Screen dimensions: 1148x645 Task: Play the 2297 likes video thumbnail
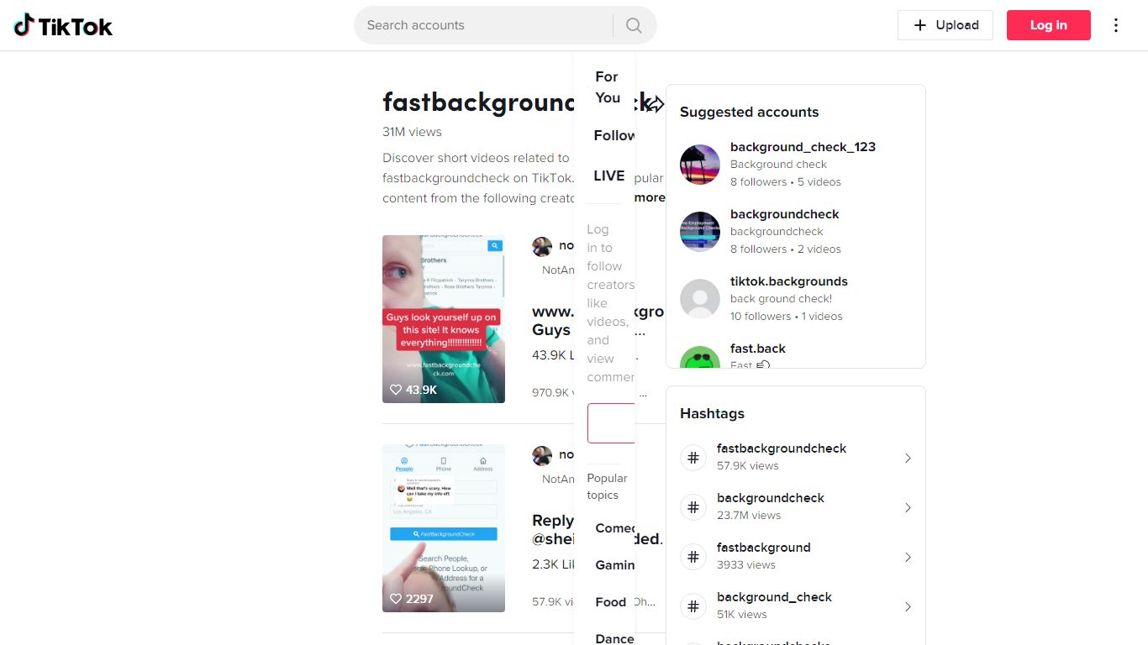[444, 528]
